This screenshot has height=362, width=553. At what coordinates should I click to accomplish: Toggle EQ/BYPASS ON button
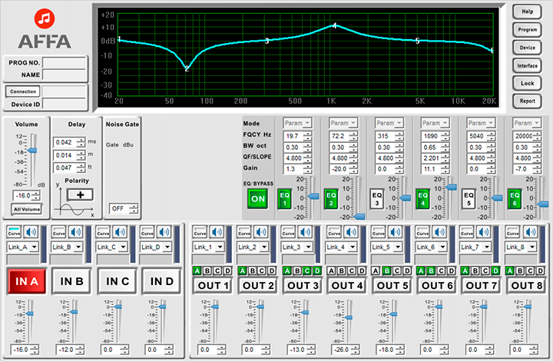coord(258,198)
